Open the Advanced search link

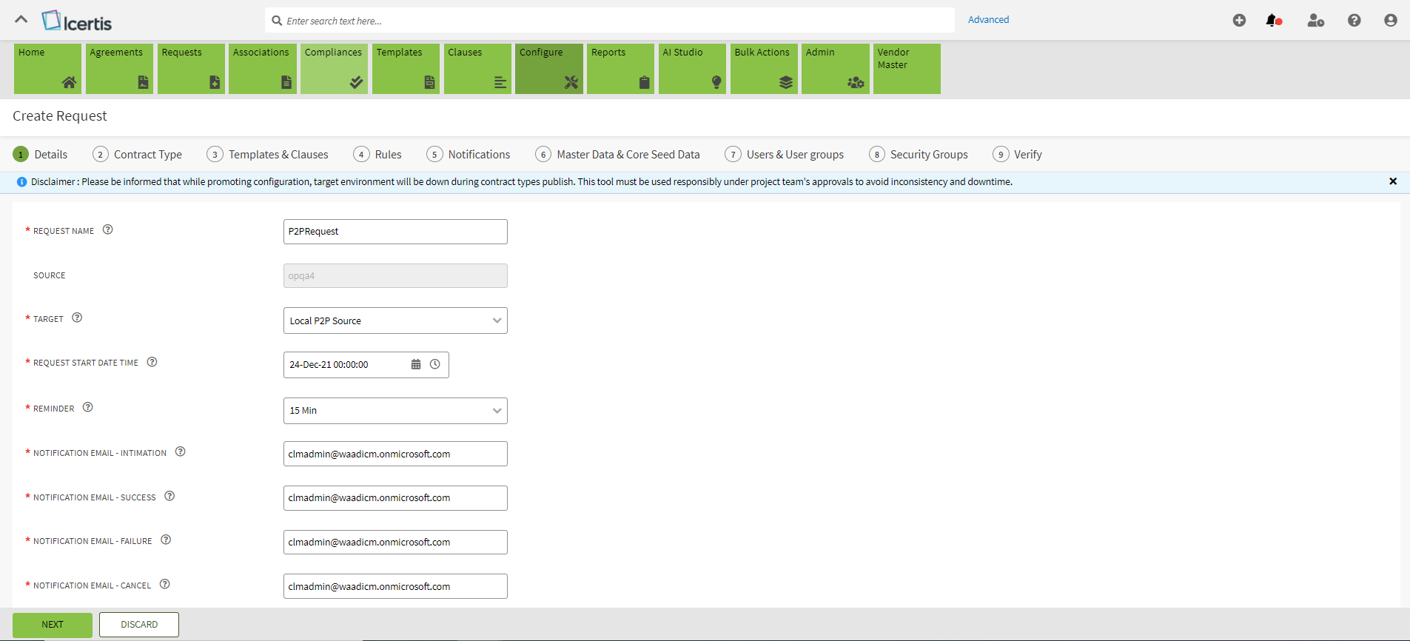pyautogui.click(x=988, y=20)
